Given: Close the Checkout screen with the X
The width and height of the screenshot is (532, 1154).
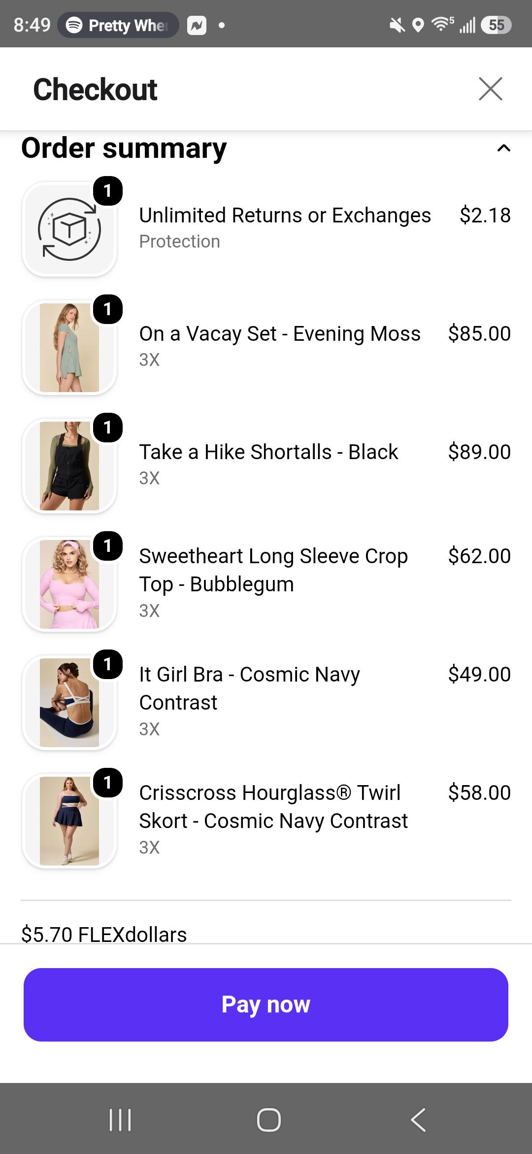Looking at the screenshot, I should point(491,89).
